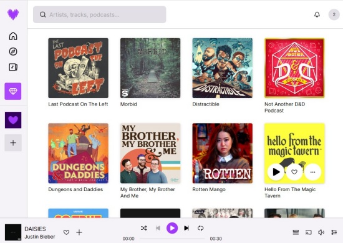
Task: Open the DAISIES album cover in player
Action: coord(13,232)
